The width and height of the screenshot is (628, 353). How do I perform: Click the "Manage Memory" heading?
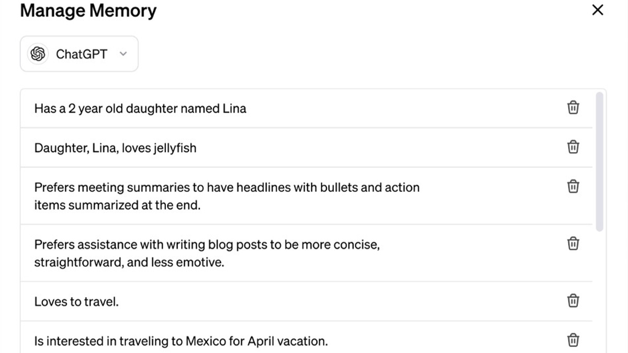coord(88,10)
